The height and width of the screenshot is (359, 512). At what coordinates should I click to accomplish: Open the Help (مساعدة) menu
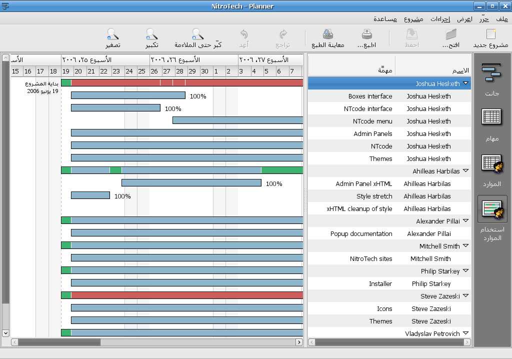(x=385, y=19)
